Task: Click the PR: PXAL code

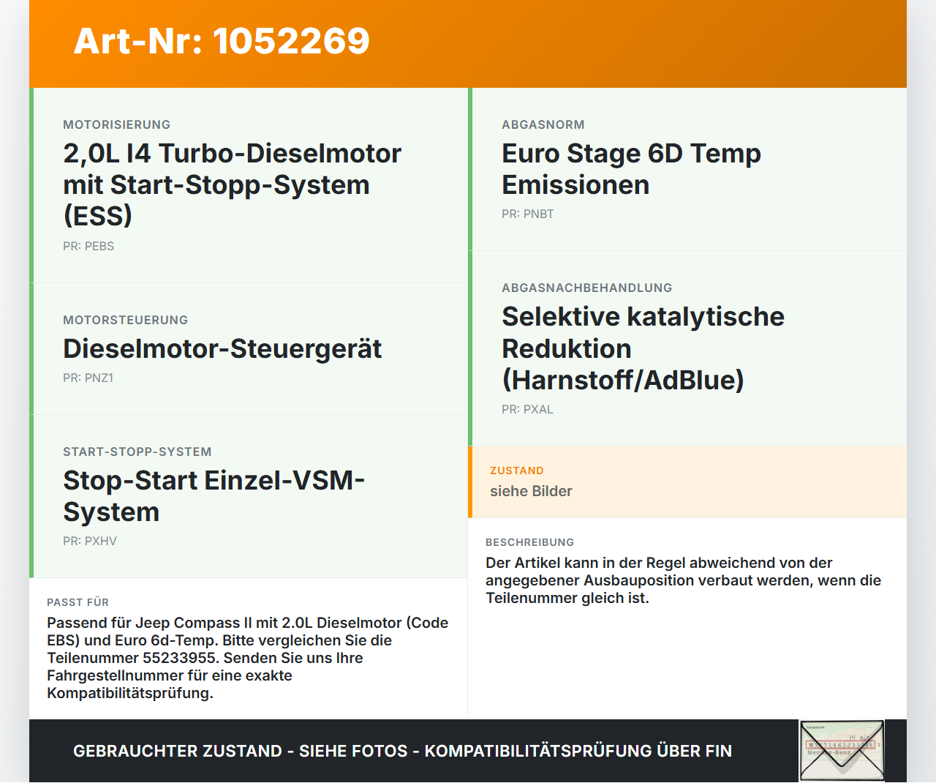Action: [x=527, y=409]
